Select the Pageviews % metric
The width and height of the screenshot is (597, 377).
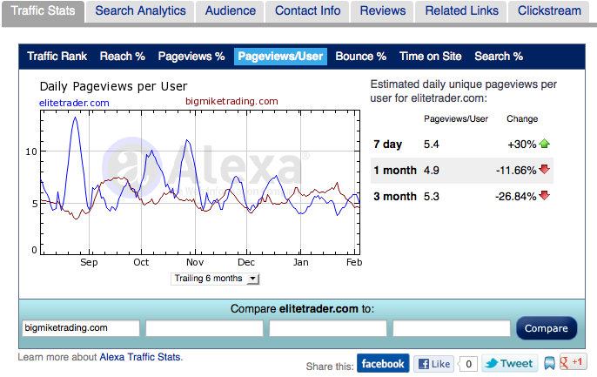(191, 57)
